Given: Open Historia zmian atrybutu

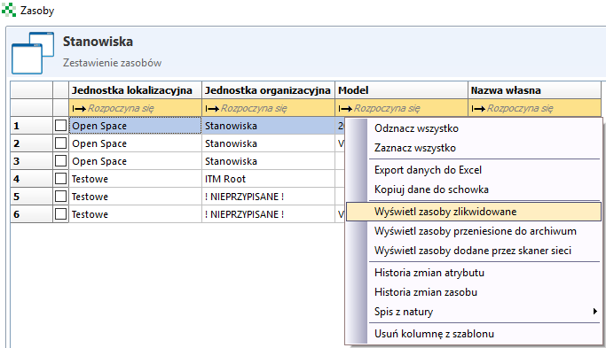Looking at the screenshot, I should [x=474, y=273].
